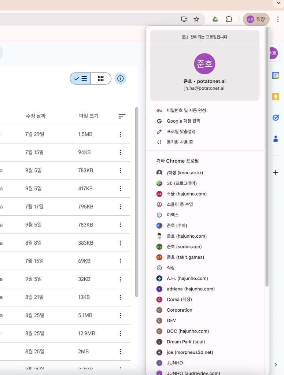Switch to list layout view

(x=81, y=78)
